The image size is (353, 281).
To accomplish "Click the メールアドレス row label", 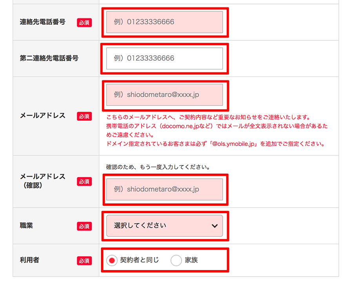I will [x=42, y=116].
